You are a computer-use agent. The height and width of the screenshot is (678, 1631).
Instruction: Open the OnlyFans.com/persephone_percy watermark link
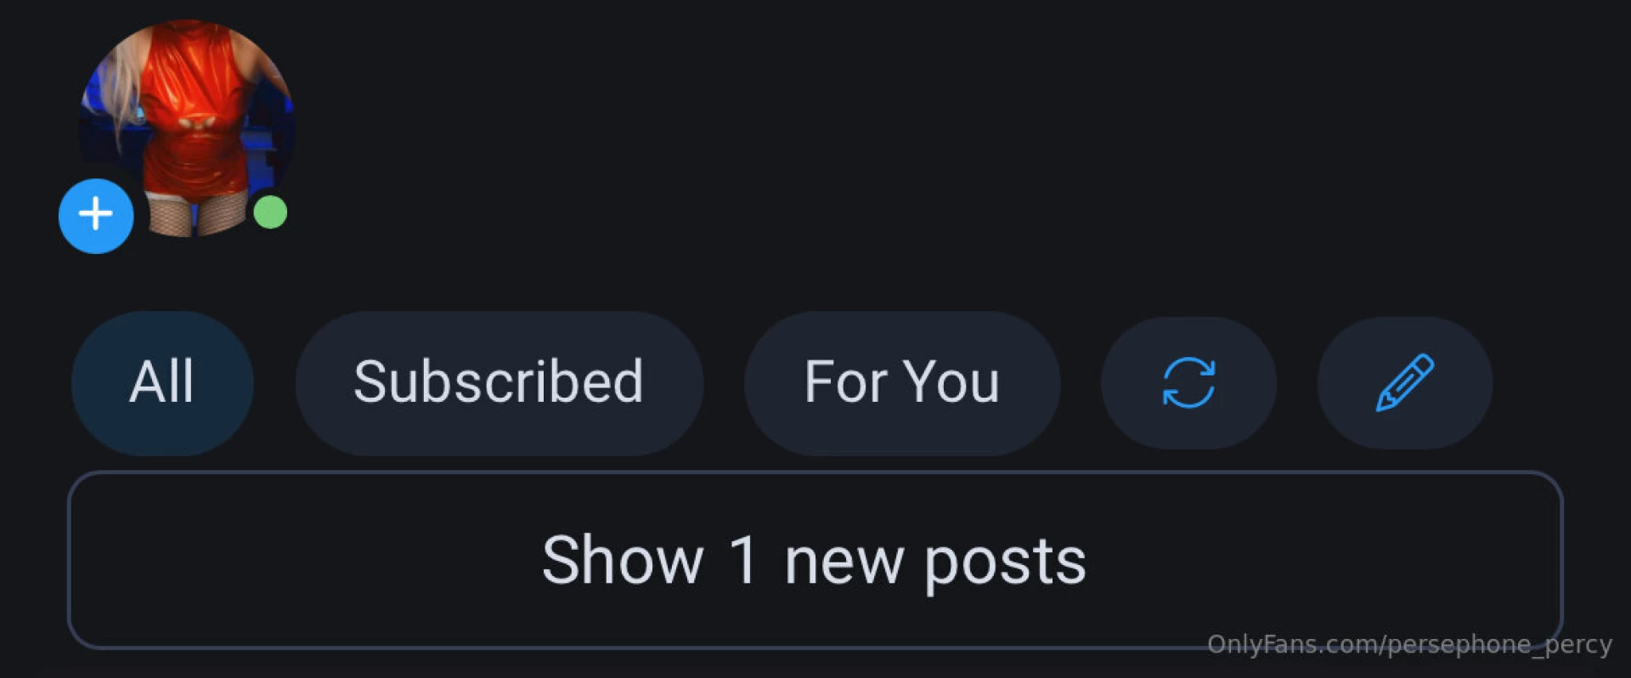click(1409, 645)
